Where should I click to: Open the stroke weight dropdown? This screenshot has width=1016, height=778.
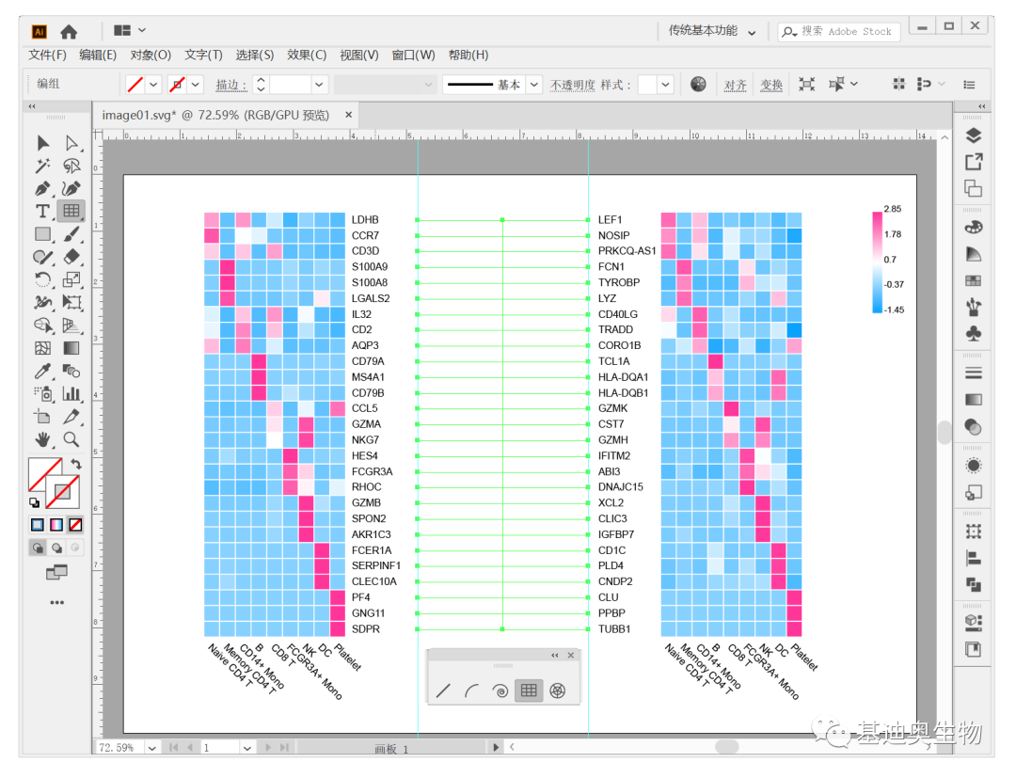click(x=318, y=85)
